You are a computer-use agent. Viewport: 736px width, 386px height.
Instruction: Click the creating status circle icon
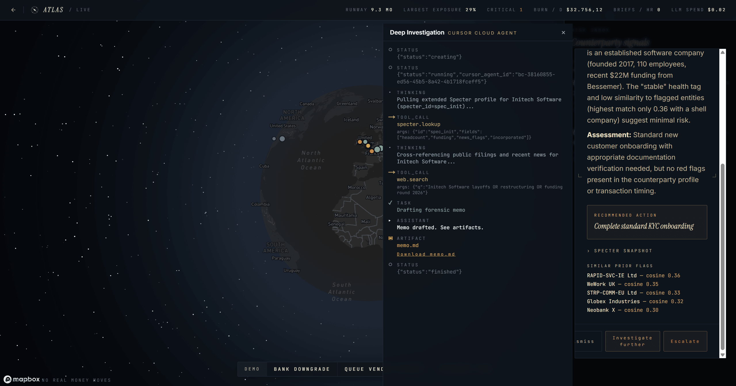[x=390, y=50]
